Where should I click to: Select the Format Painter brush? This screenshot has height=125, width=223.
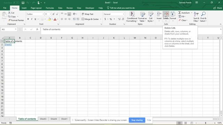[9, 20]
